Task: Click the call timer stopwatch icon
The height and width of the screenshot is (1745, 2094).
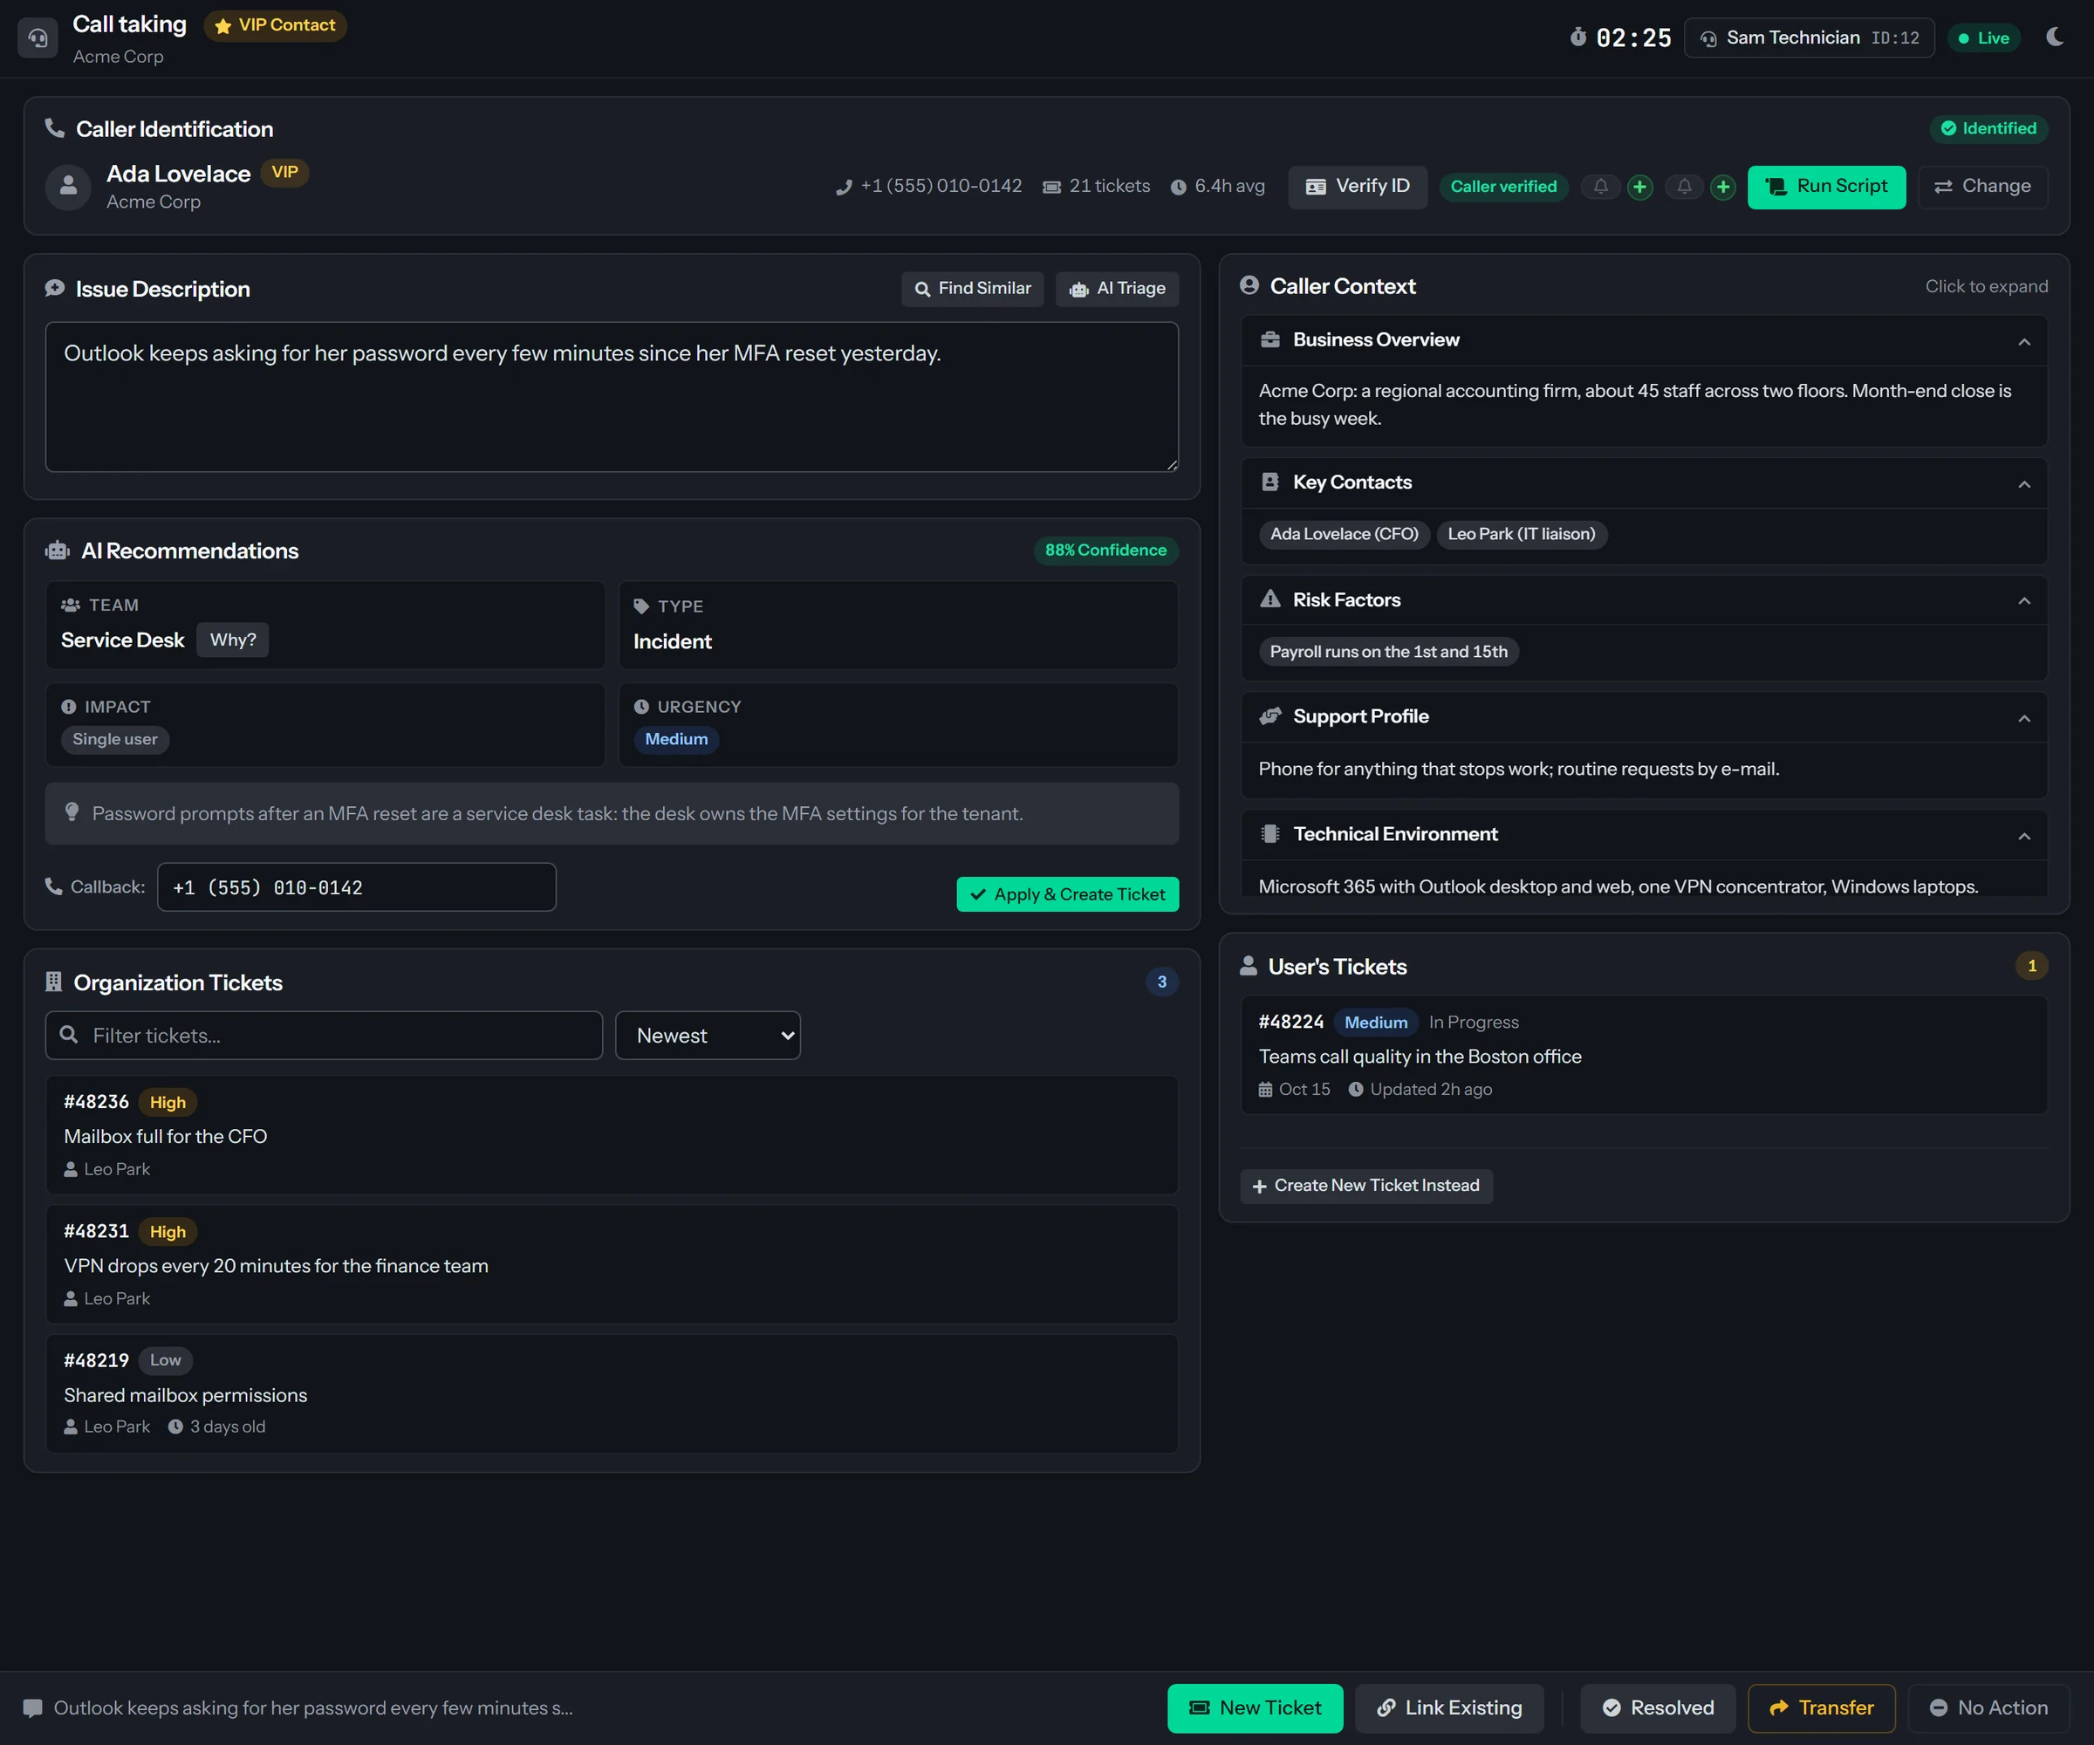Action: pos(1577,37)
